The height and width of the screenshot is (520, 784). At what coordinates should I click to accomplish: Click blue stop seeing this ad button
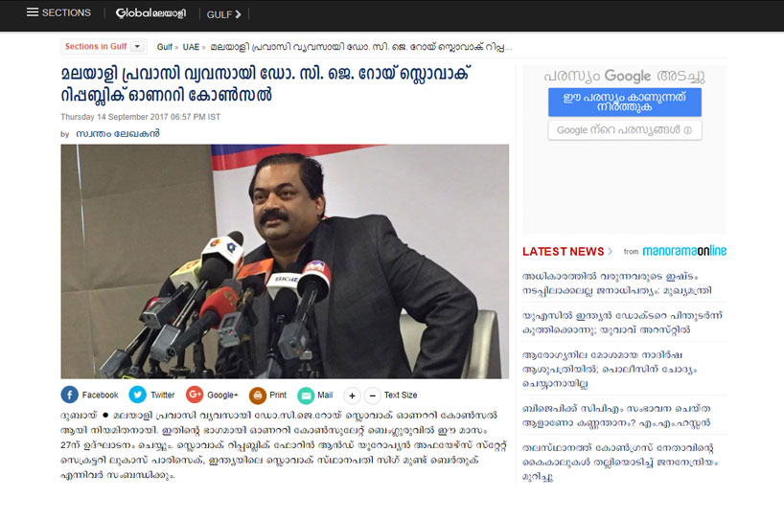(x=625, y=102)
